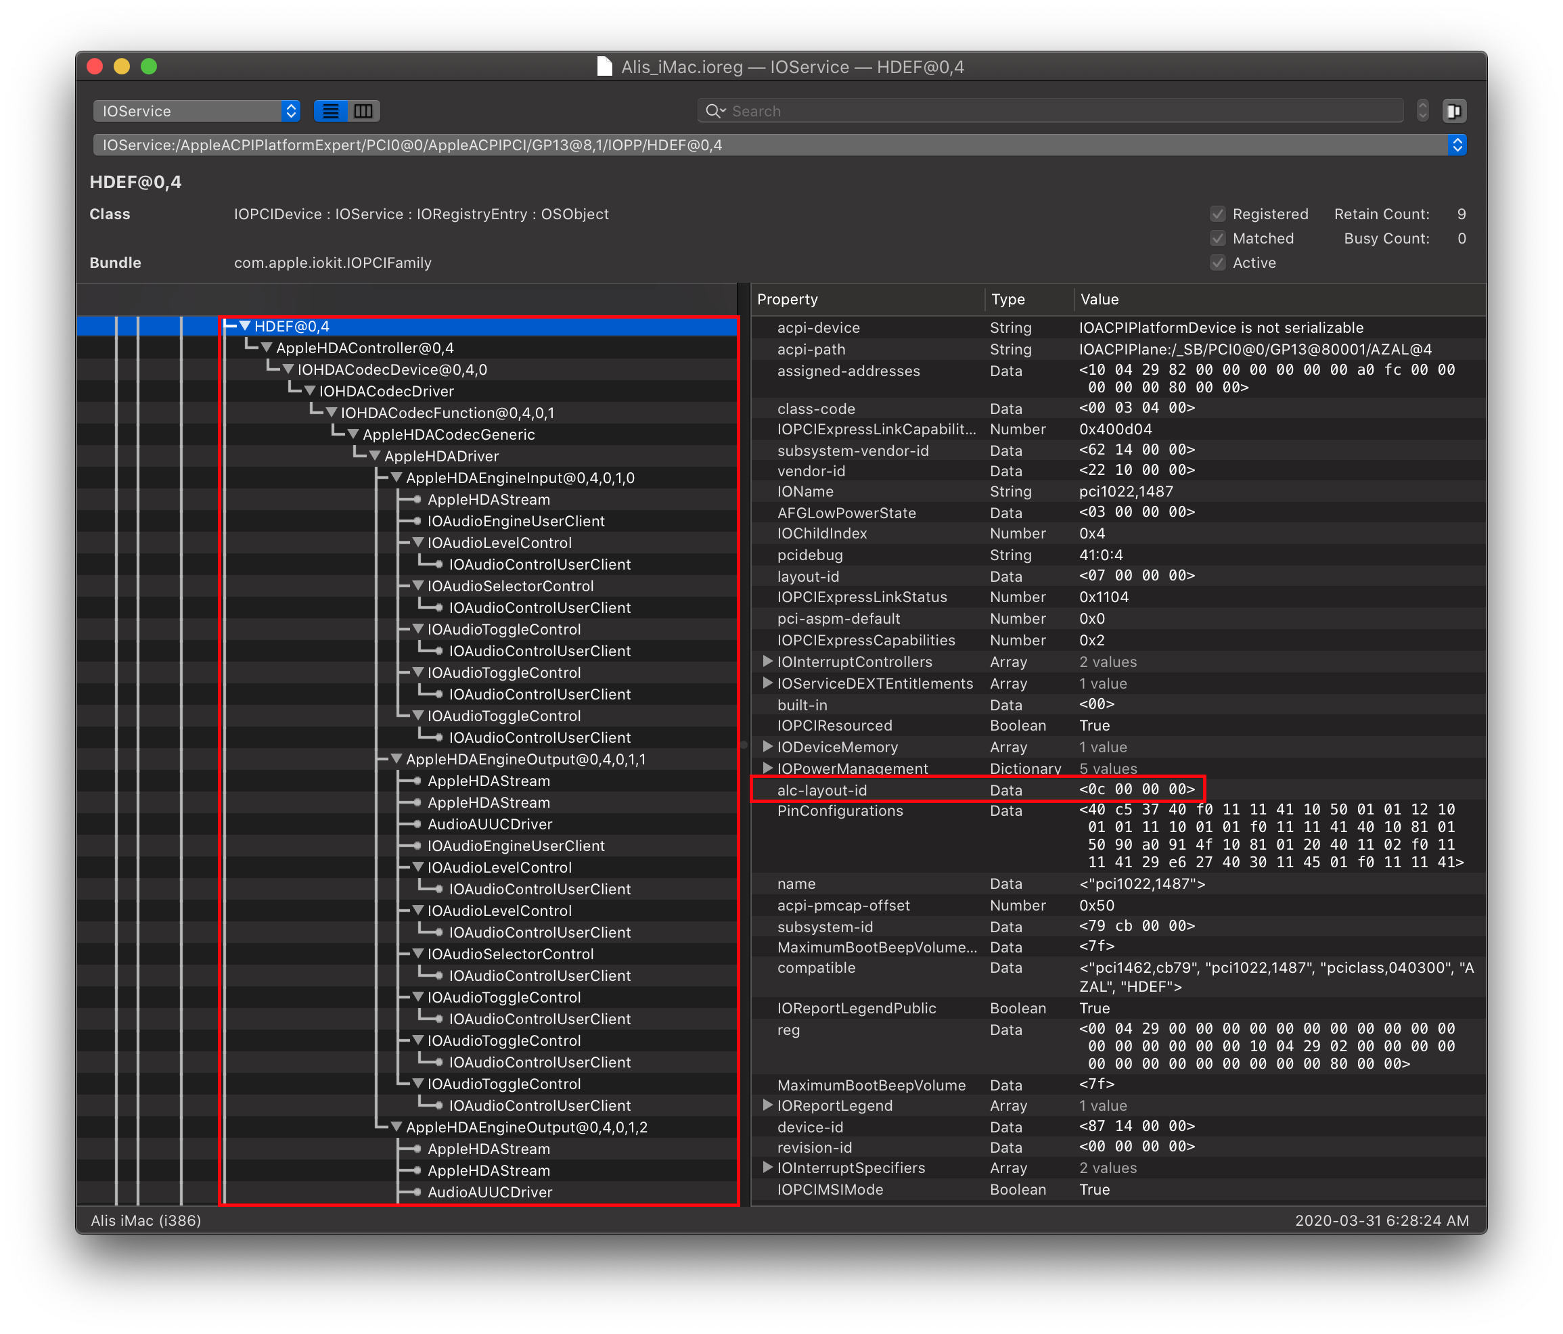Viewport: 1563px width, 1334px height.
Task: Open the registry path dropdown arrow
Action: (1457, 145)
